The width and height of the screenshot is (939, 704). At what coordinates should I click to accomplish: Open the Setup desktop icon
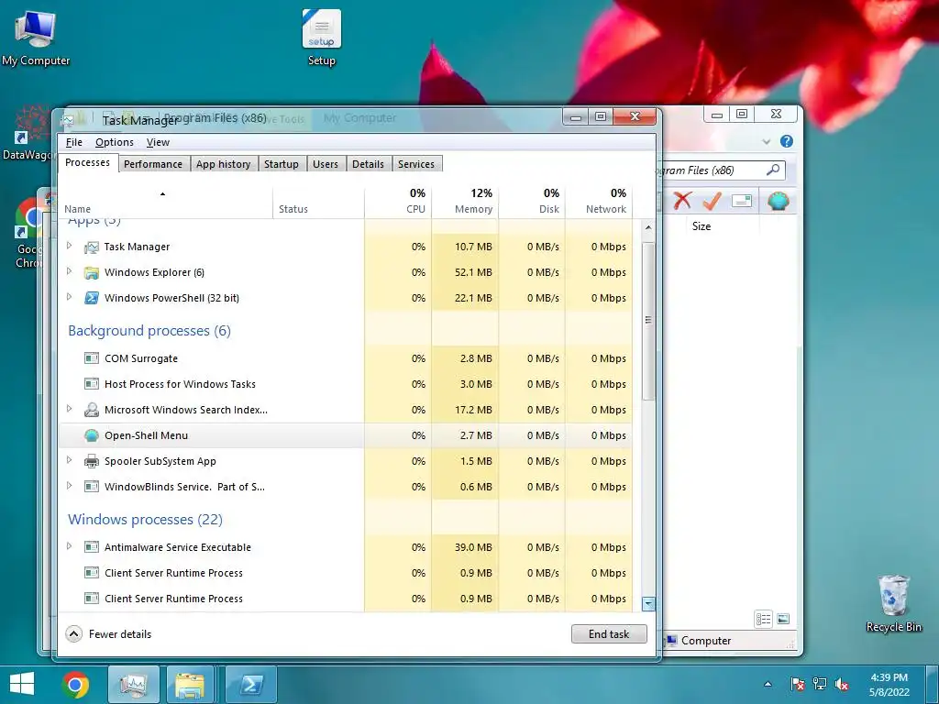(322, 38)
